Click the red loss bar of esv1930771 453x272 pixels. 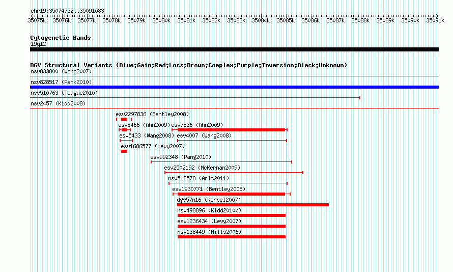pos(231,194)
